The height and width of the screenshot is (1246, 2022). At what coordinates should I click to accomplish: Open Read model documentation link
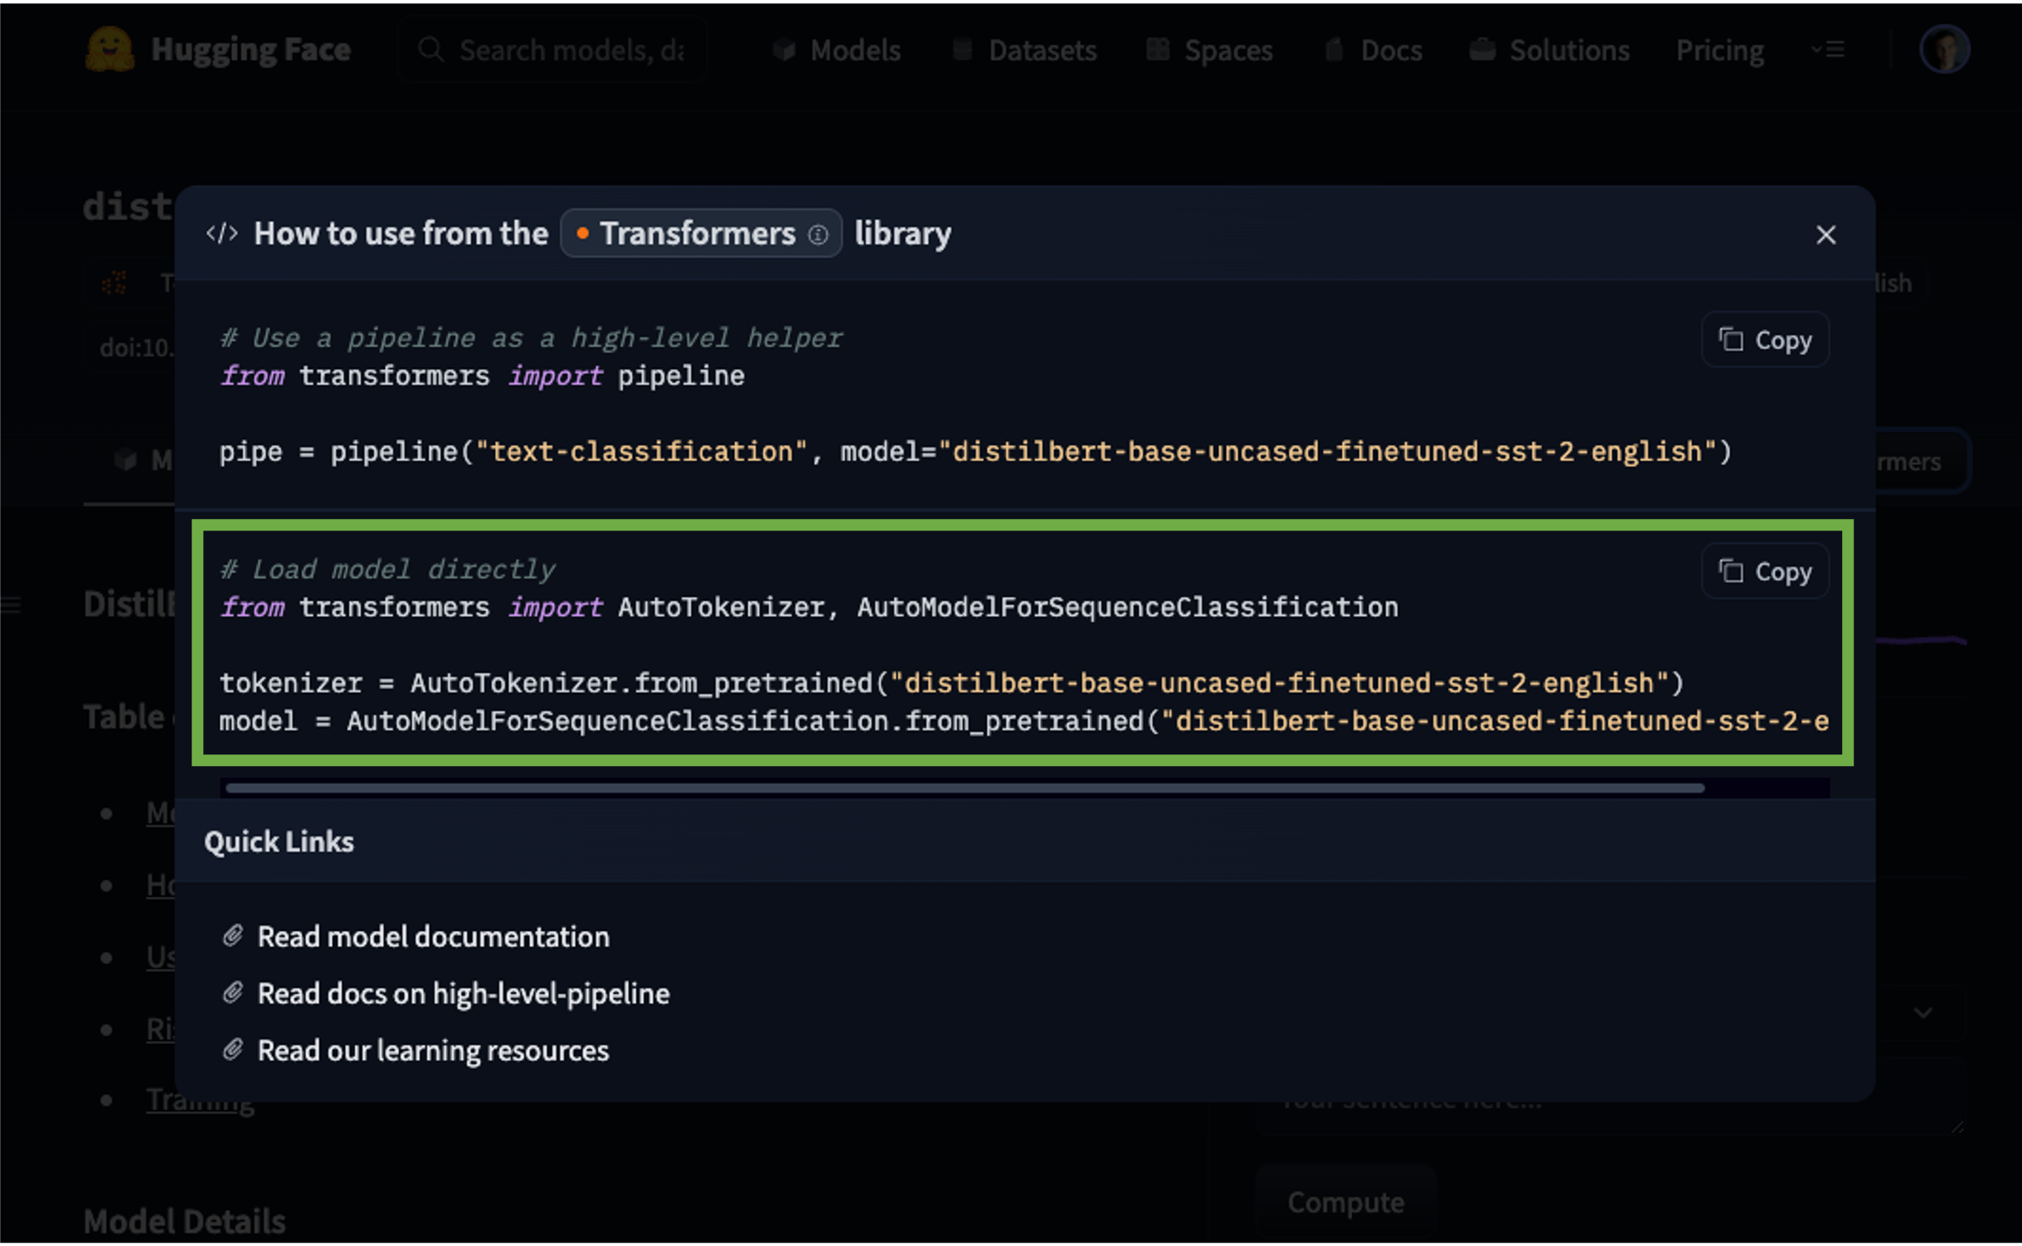[x=433, y=937]
